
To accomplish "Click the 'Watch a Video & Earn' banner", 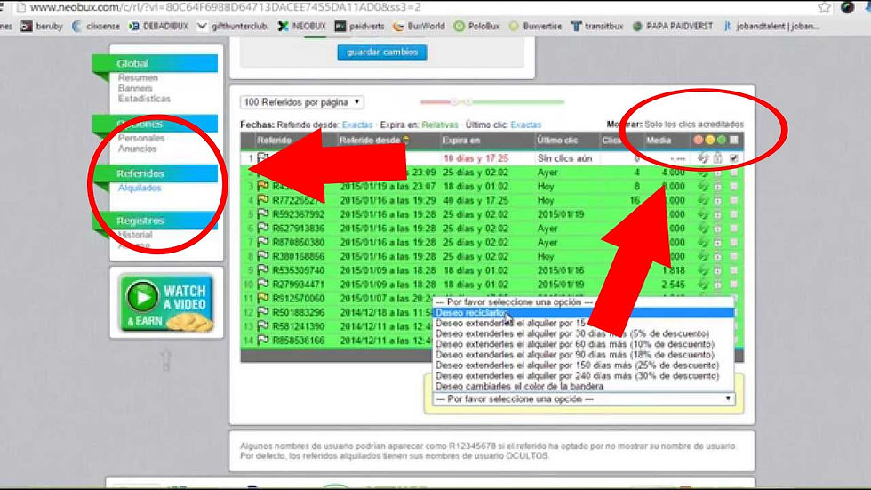I will click(167, 303).
